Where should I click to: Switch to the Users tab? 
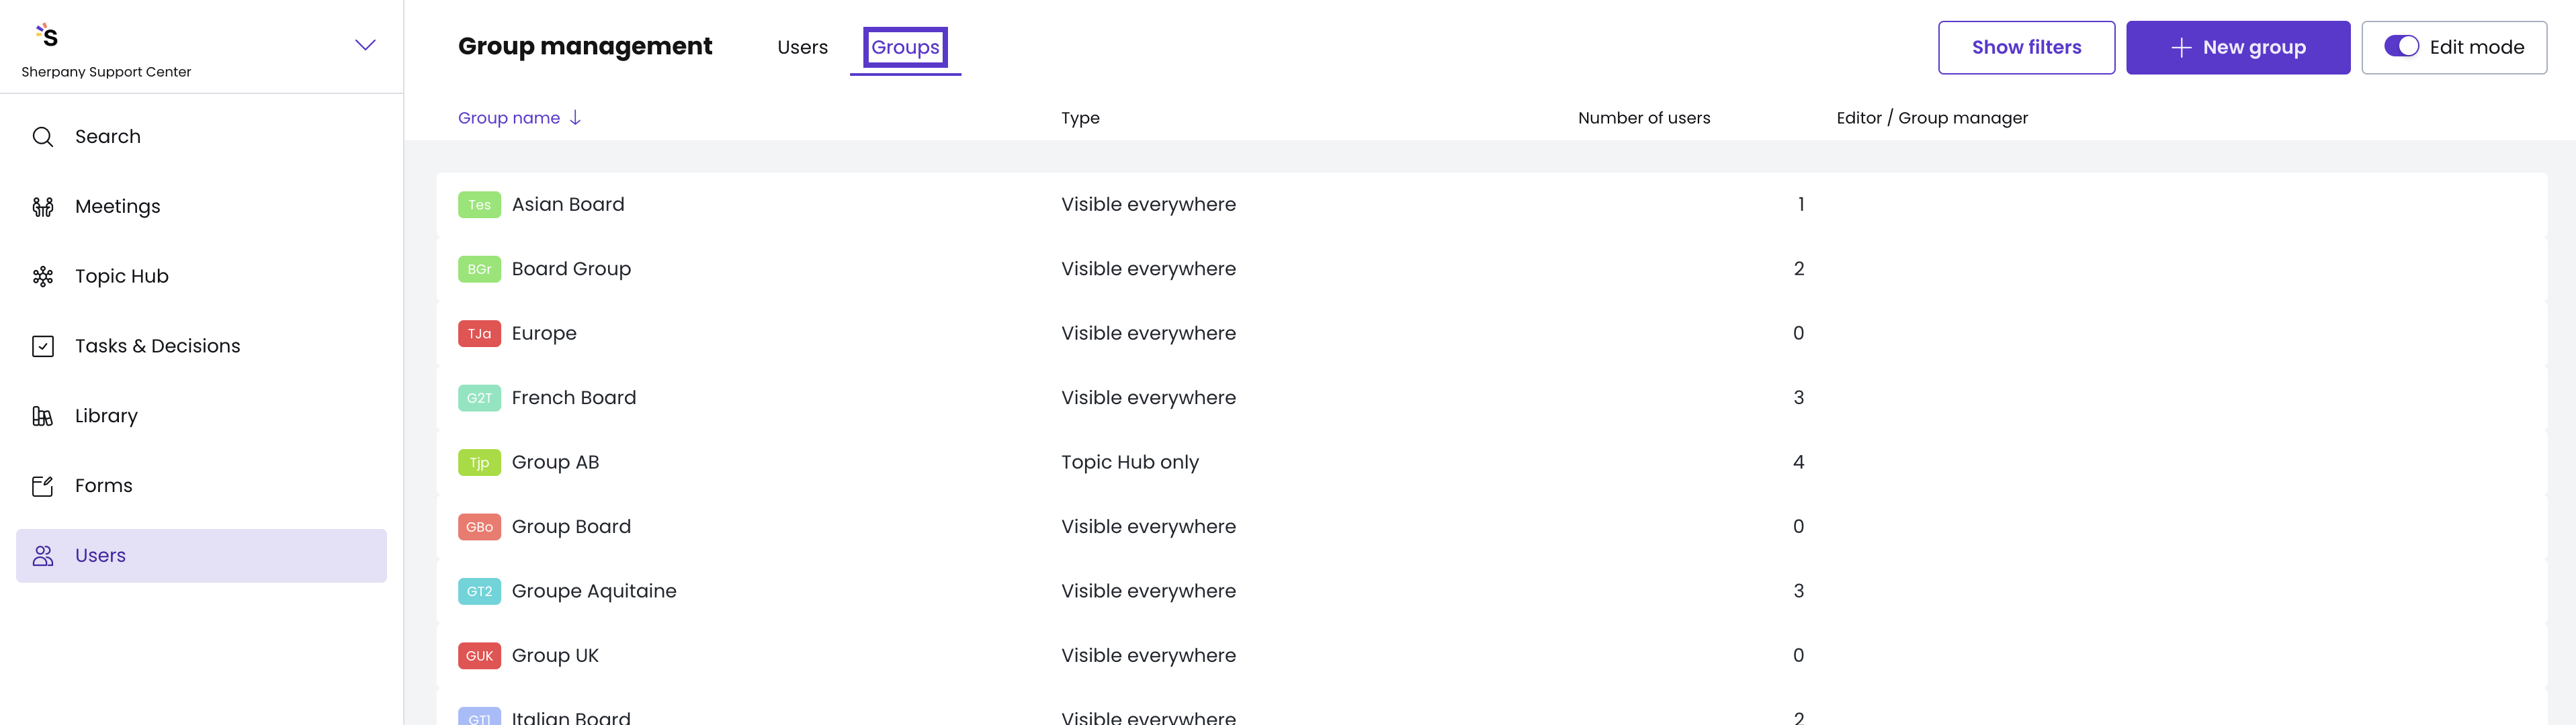[x=802, y=47]
